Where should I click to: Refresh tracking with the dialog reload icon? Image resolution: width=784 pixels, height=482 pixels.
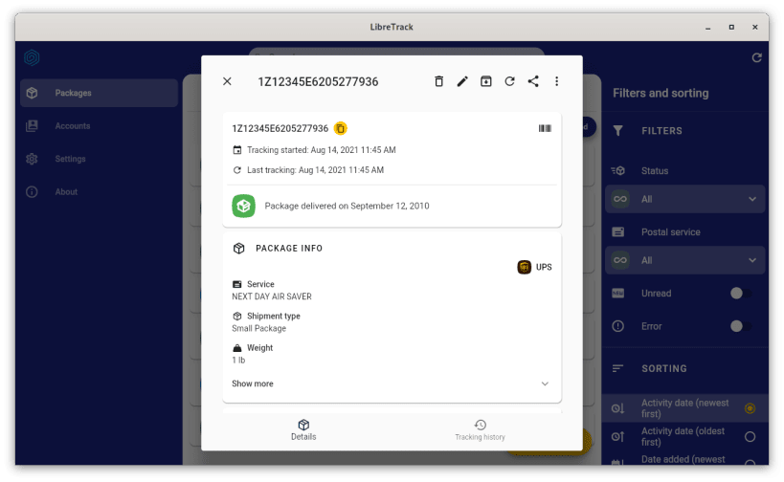click(509, 81)
